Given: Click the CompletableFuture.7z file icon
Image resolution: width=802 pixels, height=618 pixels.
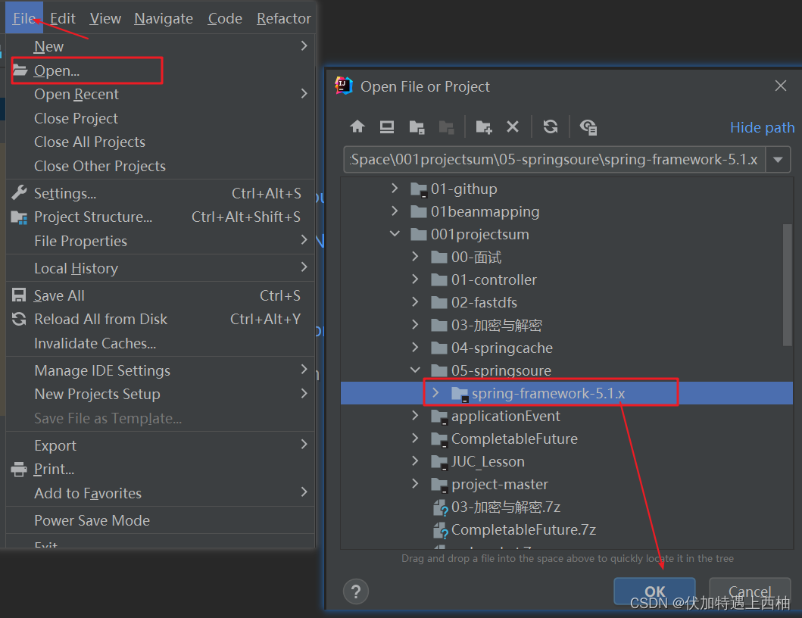Looking at the screenshot, I should (x=441, y=530).
